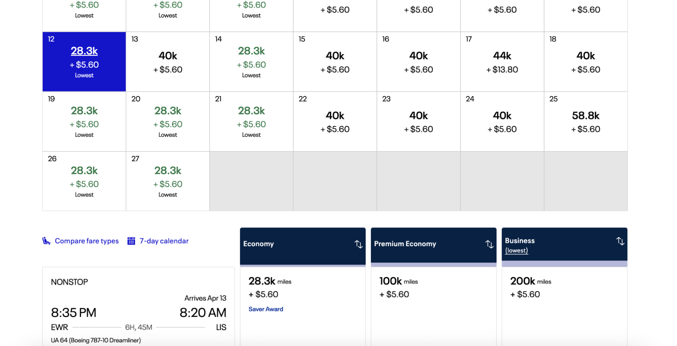Select April 14 with 28.3k lowest fare
The image size is (677, 346).
point(251,61)
